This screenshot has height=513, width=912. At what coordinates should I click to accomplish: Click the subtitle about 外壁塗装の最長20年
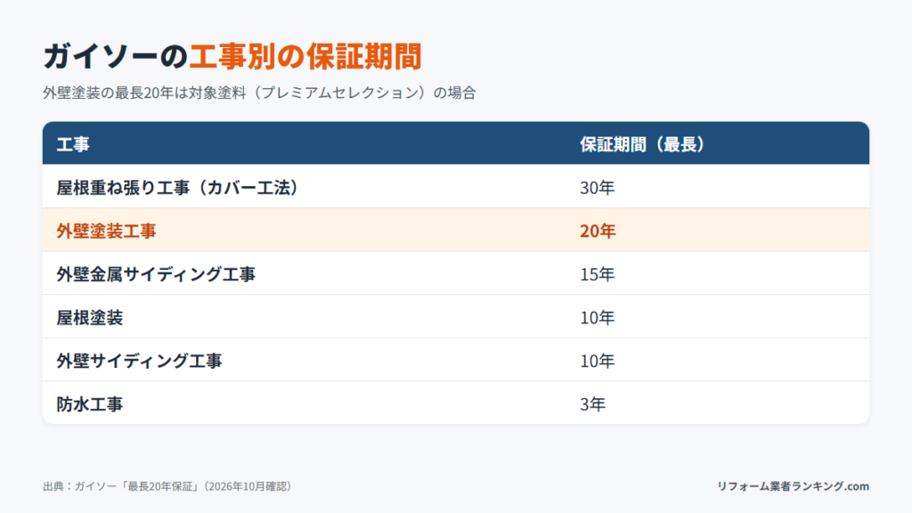coord(259,93)
